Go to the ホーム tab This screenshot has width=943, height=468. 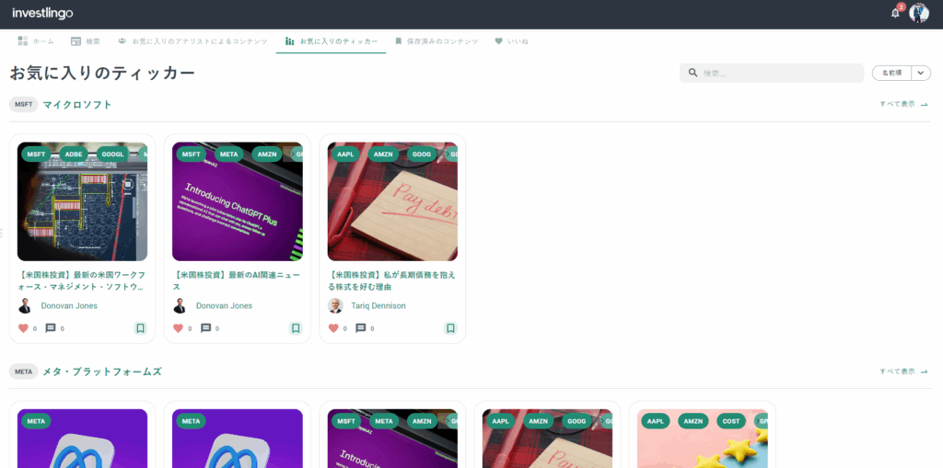click(36, 41)
